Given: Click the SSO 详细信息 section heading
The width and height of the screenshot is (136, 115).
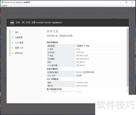Looking at the screenshot, I should coord(52,79).
